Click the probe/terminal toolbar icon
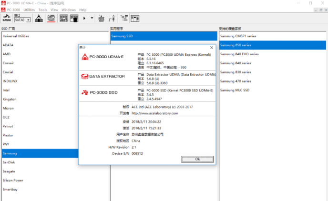This screenshot has width=328, height=201. tap(112, 18)
